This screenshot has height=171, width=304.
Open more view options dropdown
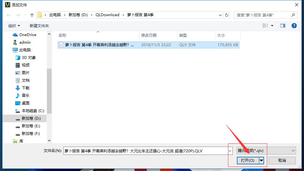272,26
